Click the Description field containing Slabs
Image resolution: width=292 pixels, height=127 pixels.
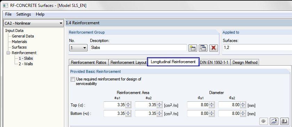(138, 48)
